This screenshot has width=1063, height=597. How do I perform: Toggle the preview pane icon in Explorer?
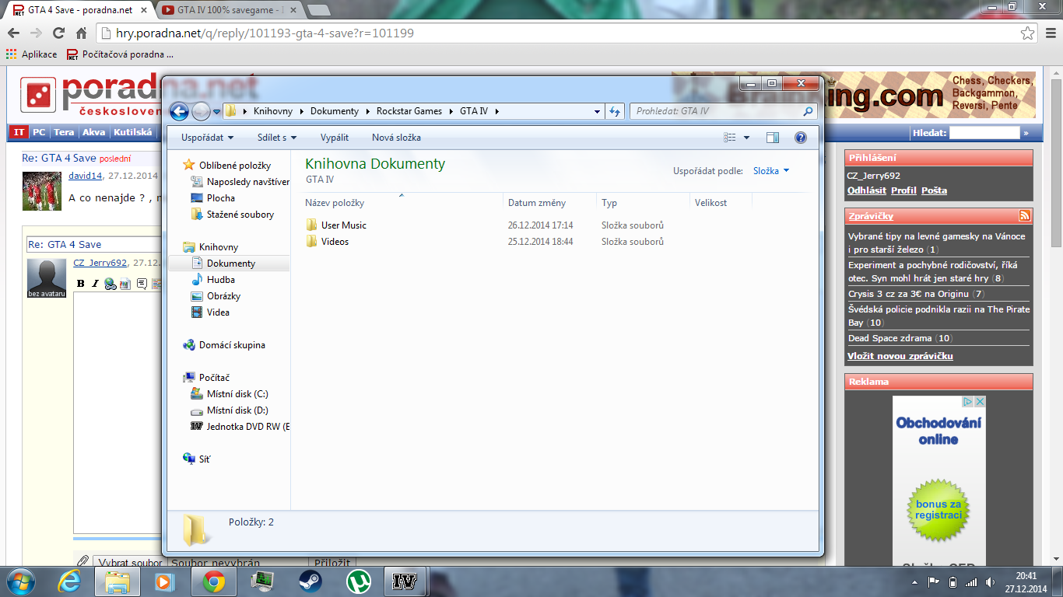coord(772,138)
